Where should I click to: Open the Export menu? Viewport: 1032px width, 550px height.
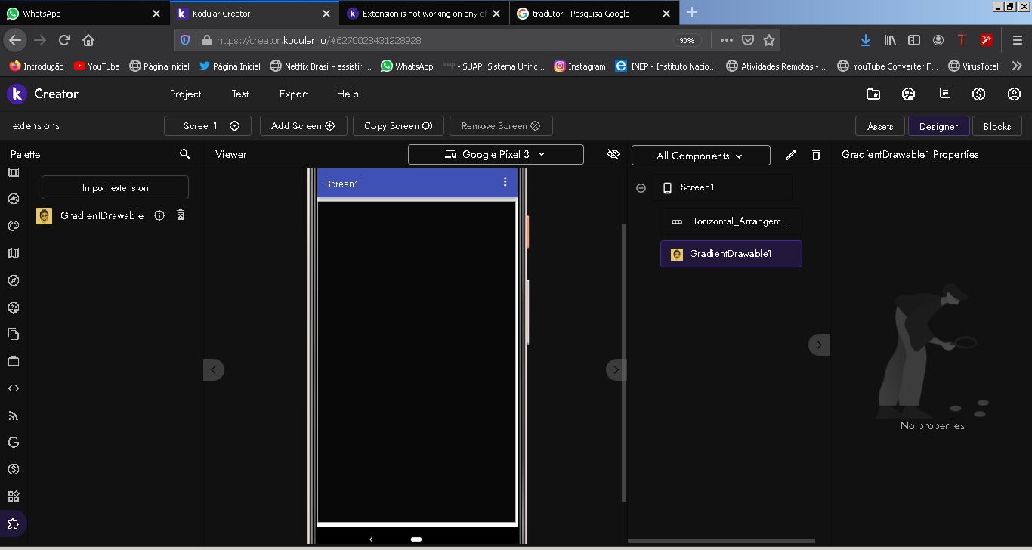coord(294,94)
